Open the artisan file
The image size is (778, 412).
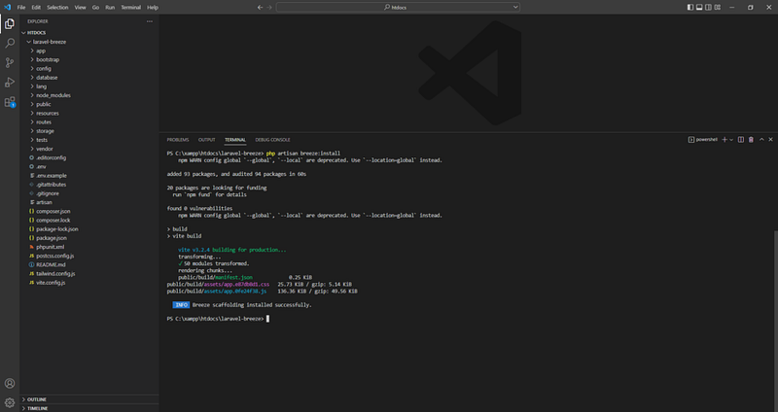click(89, 202)
